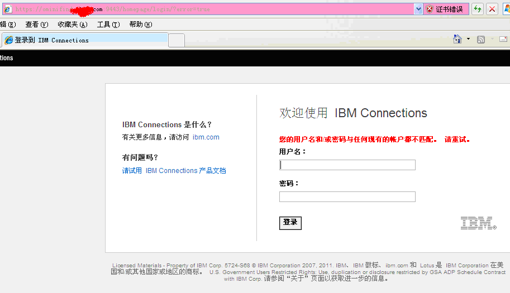This screenshot has height=293, width=510.
Task: Click the '有问题吗?' heading
Action: [x=140, y=157]
